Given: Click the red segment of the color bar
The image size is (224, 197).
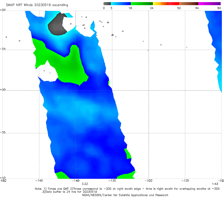Looking at the screenshot, I should (x=174, y=4).
